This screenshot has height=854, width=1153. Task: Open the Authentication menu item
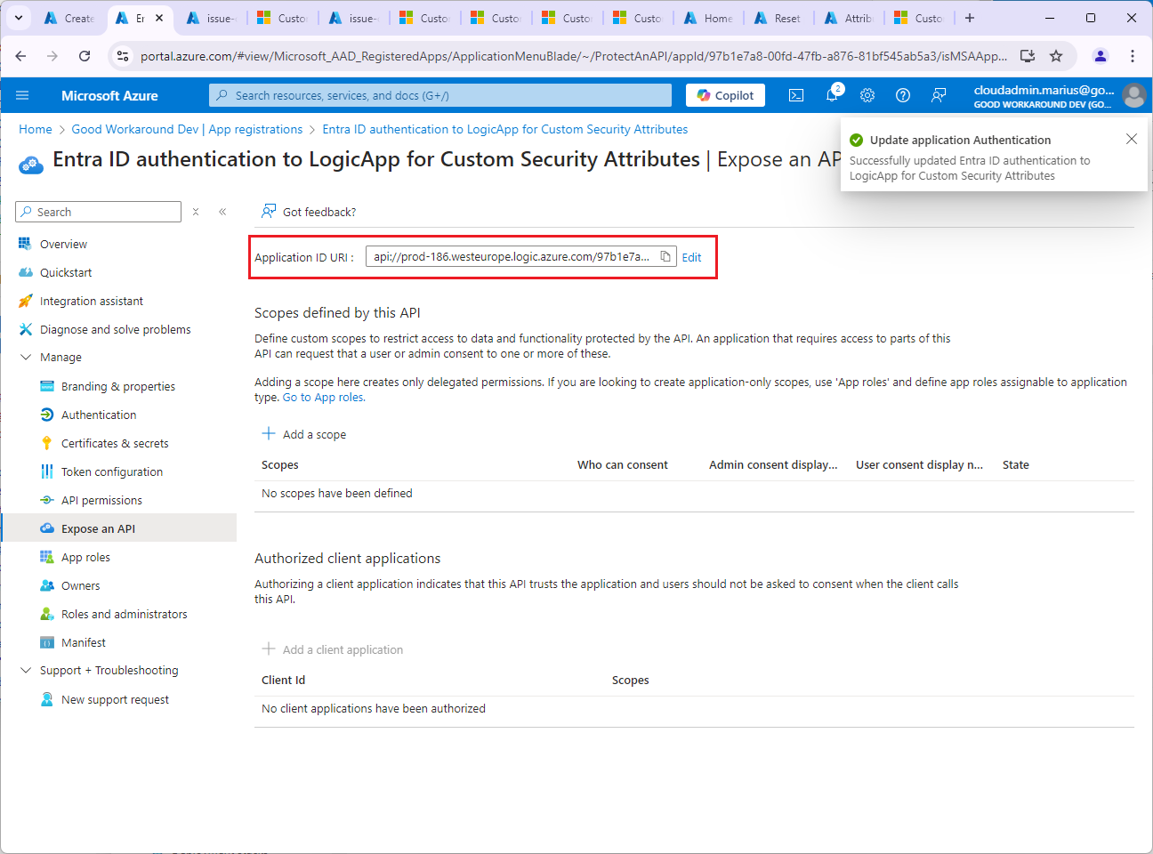pos(99,415)
